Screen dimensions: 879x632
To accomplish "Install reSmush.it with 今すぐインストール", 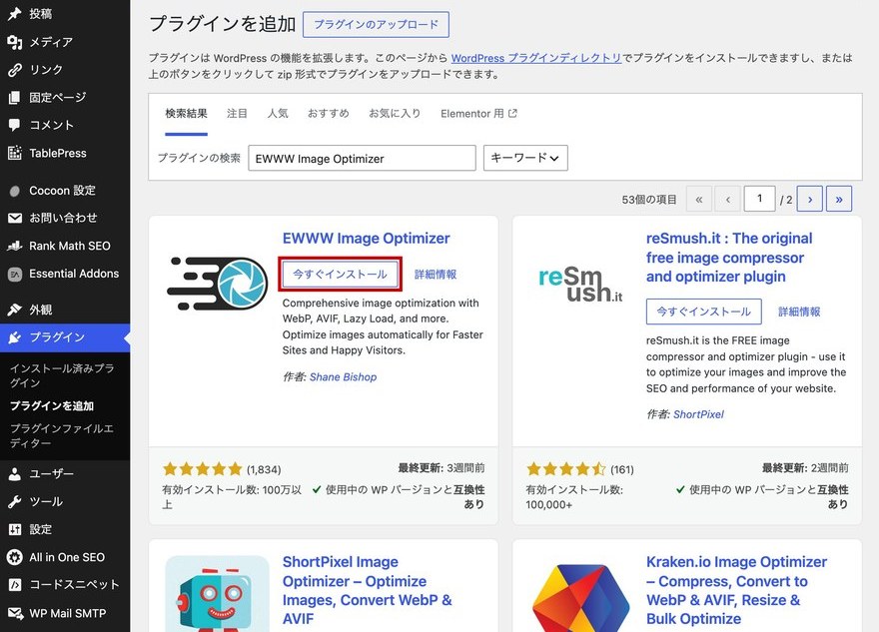I will click(703, 312).
